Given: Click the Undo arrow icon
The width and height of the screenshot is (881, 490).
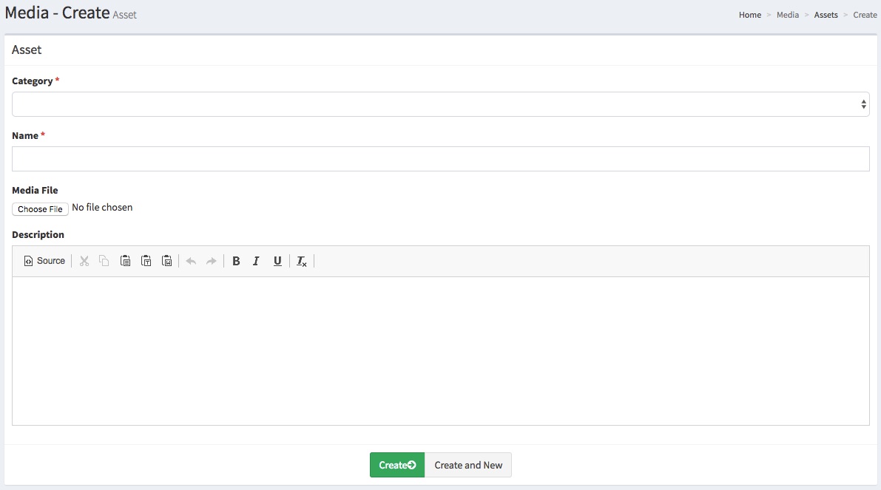Looking at the screenshot, I should coord(191,261).
